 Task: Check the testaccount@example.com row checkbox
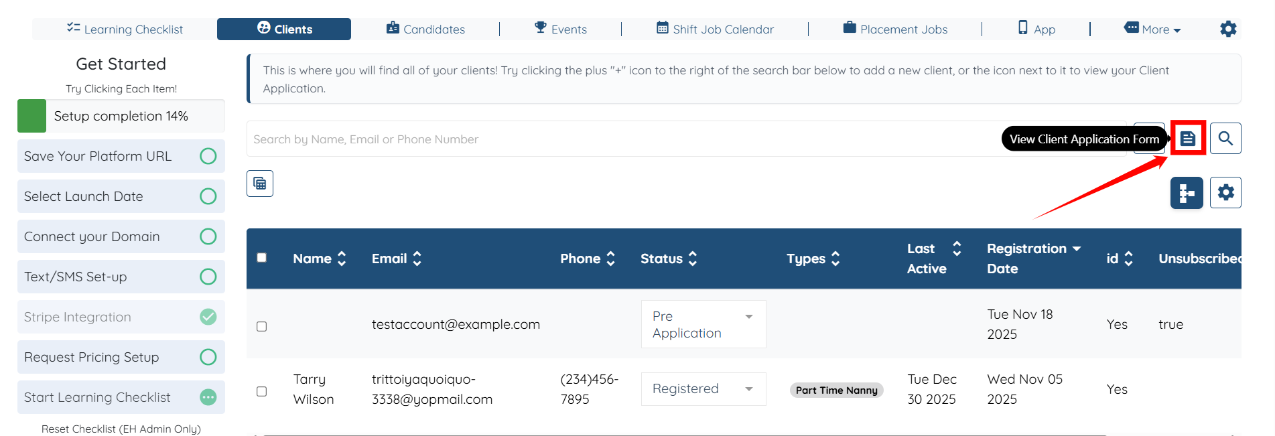262,326
